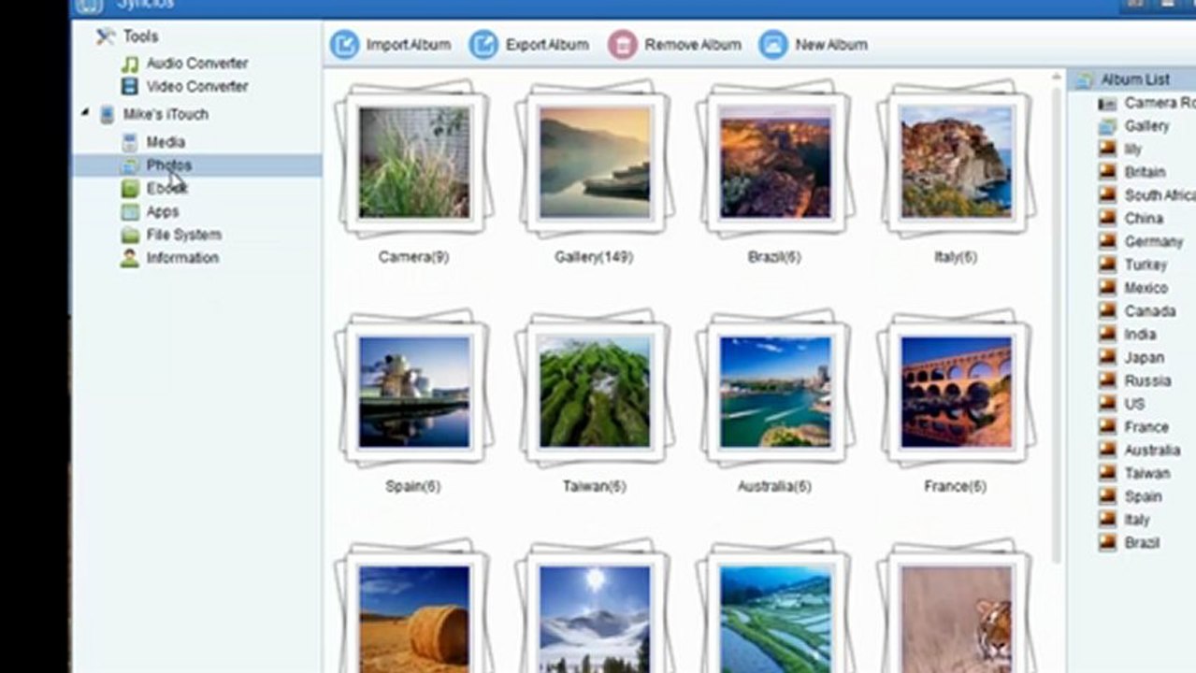The image size is (1196, 673).
Task: Click the Export Album icon
Action: tap(483, 44)
